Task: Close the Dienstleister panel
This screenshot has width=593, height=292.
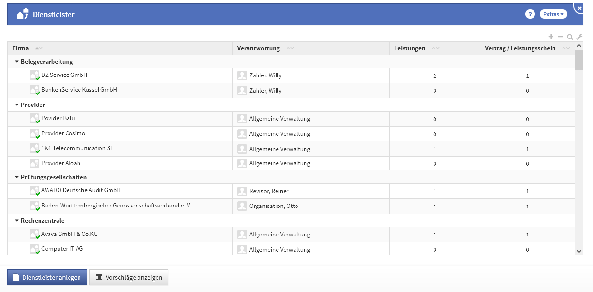Action: [579, 8]
